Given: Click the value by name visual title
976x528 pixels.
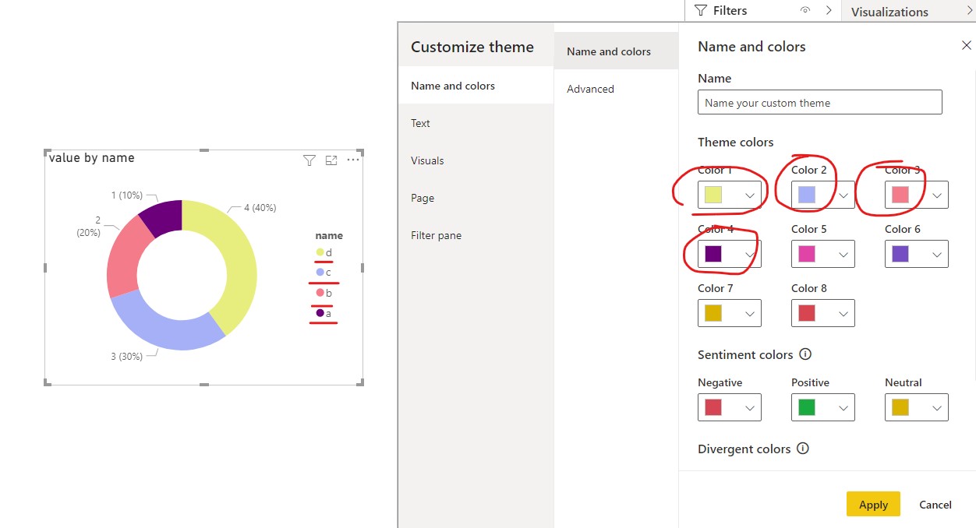Looking at the screenshot, I should click(x=92, y=158).
